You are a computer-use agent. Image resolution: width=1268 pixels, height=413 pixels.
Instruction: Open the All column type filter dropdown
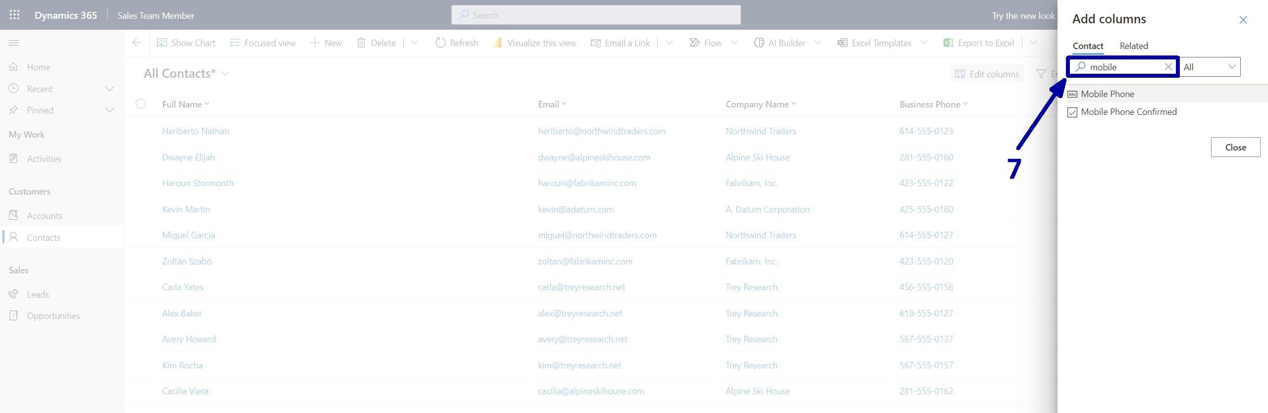[x=1210, y=67]
